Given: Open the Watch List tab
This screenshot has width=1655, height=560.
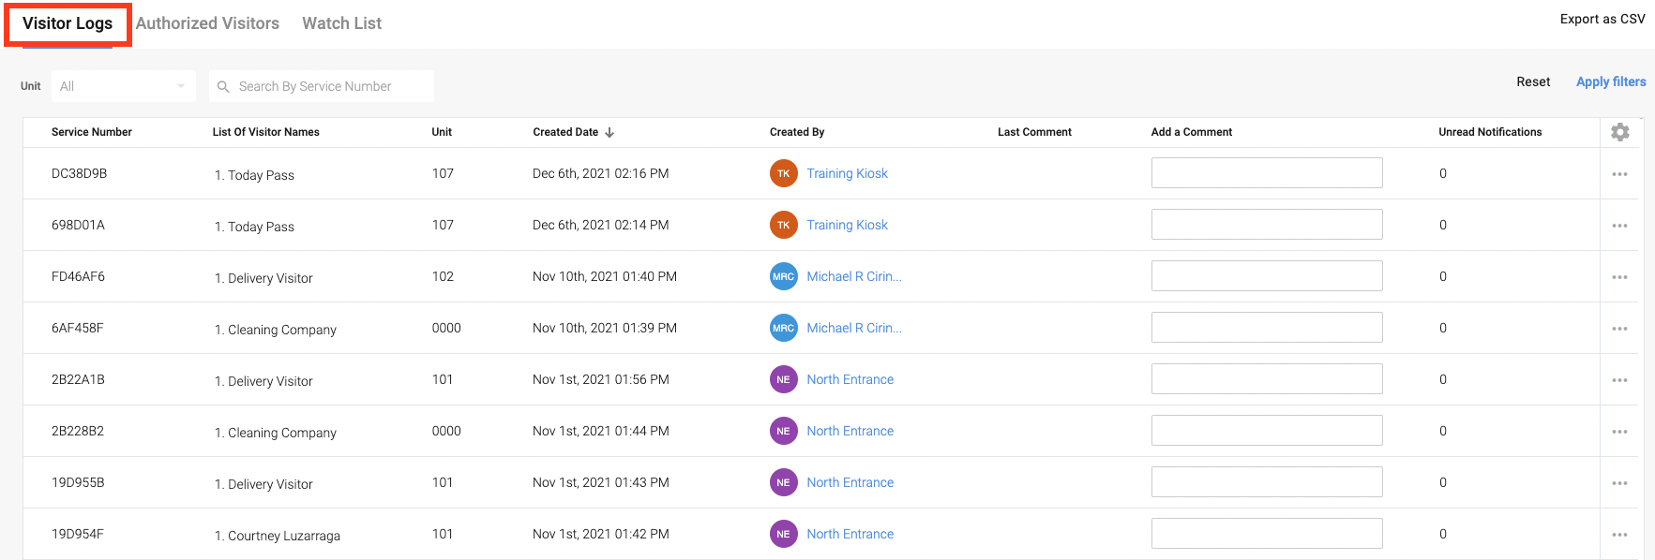Looking at the screenshot, I should 341,23.
